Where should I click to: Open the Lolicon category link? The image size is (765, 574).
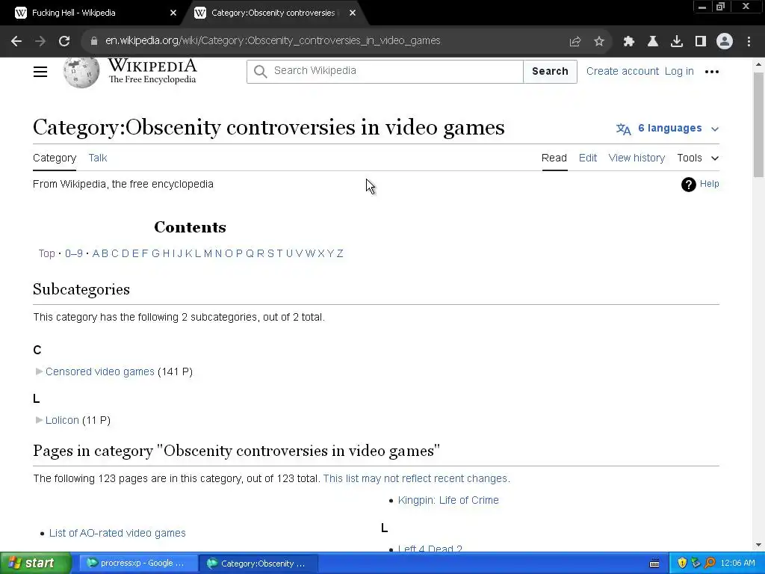tap(62, 420)
